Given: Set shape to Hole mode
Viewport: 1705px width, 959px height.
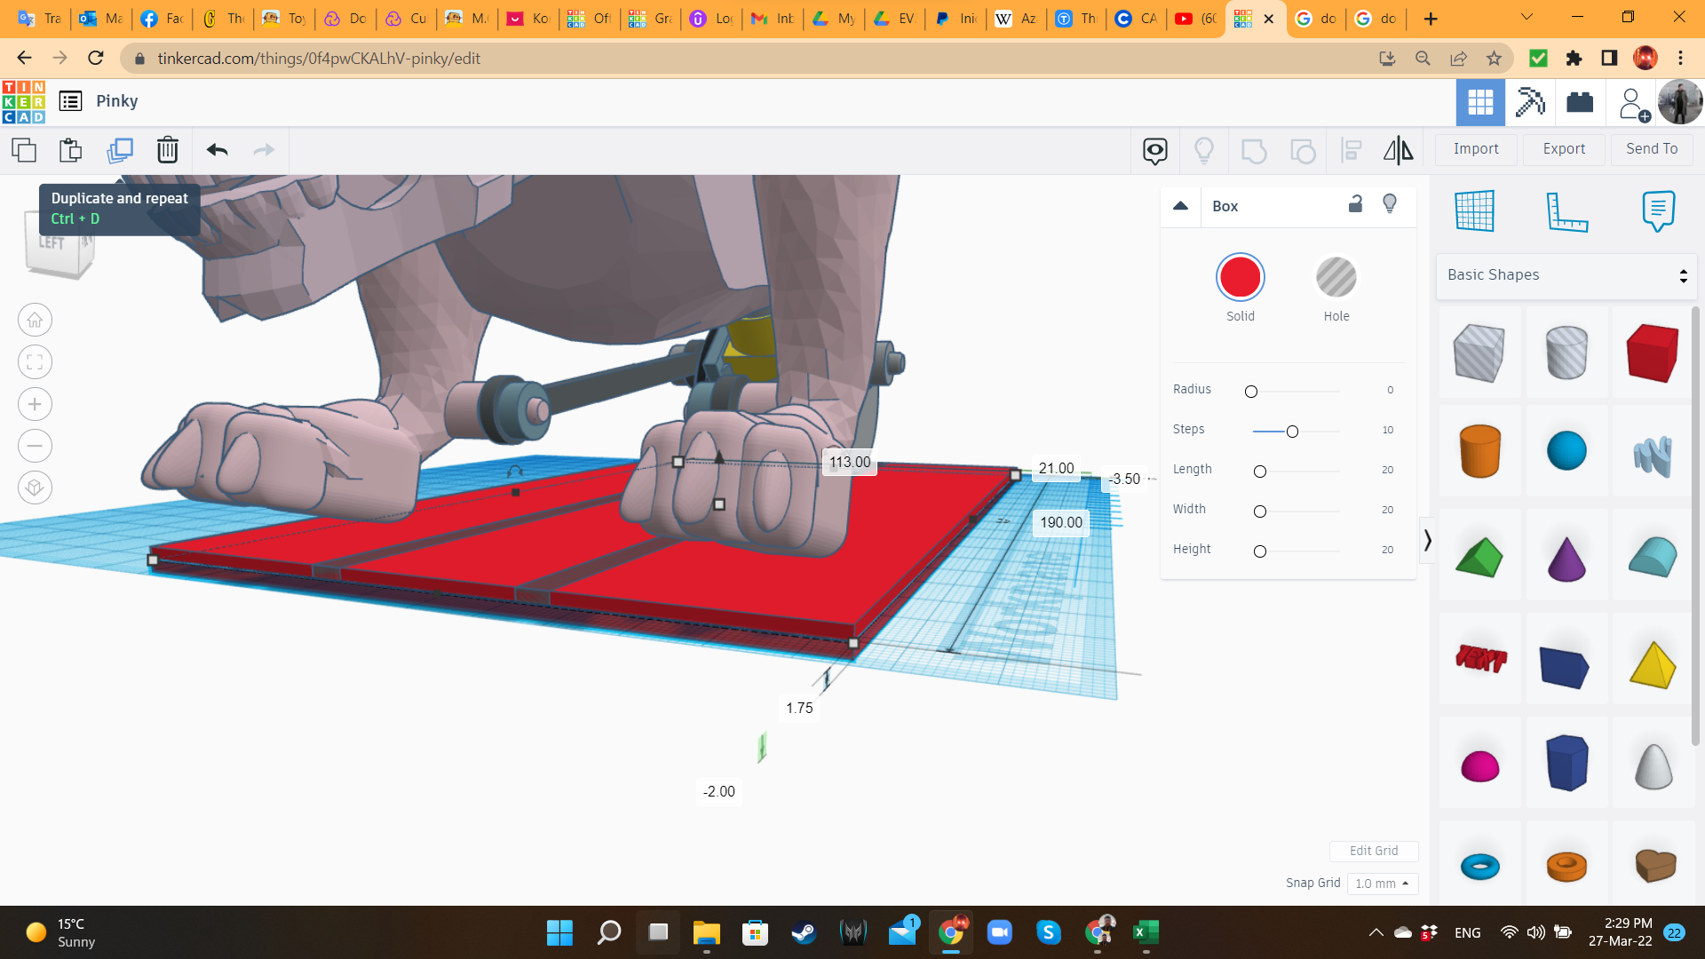Looking at the screenshot, I should [1336, 278].
